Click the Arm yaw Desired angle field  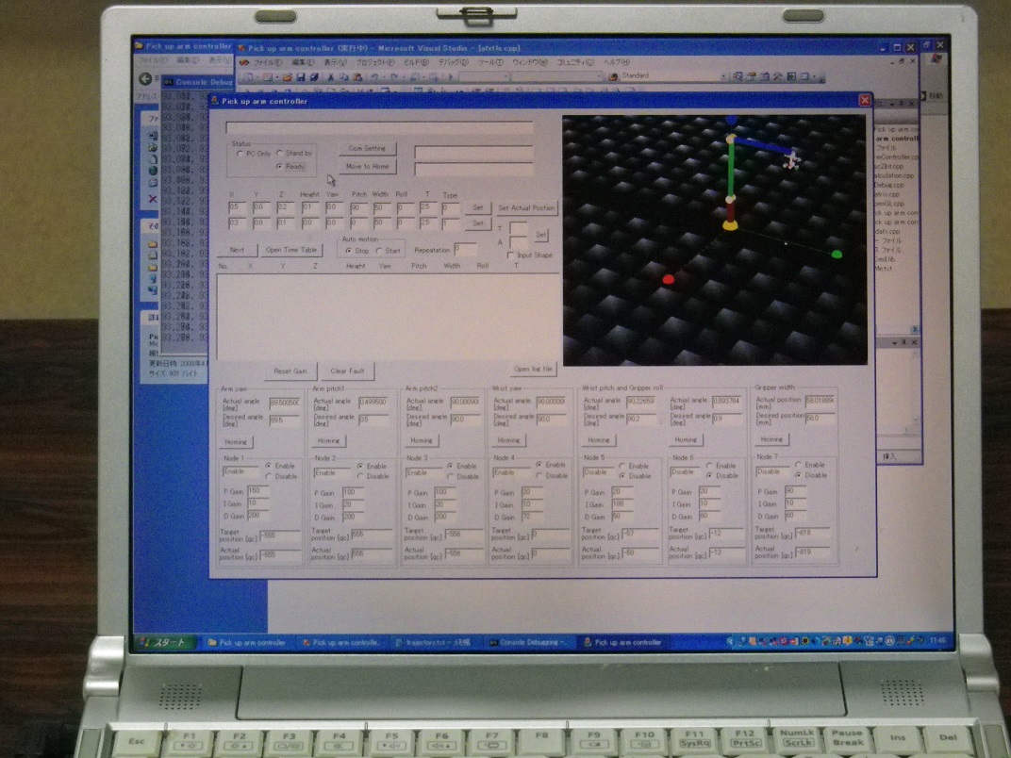point(285,420)
